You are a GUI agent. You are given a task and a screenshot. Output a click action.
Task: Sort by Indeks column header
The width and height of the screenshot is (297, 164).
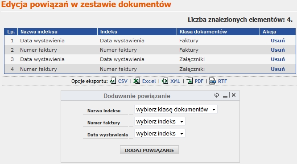click(137, 32)
